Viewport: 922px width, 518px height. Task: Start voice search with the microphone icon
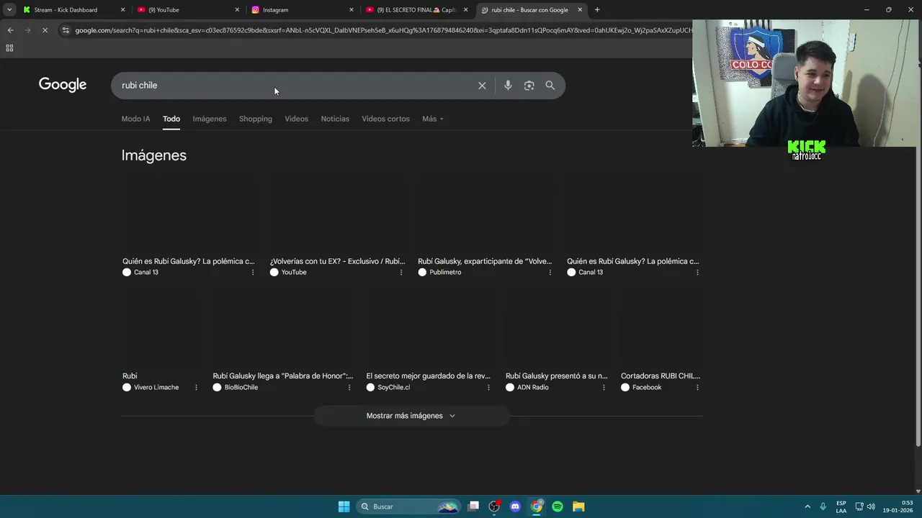(x=508, y=86)
